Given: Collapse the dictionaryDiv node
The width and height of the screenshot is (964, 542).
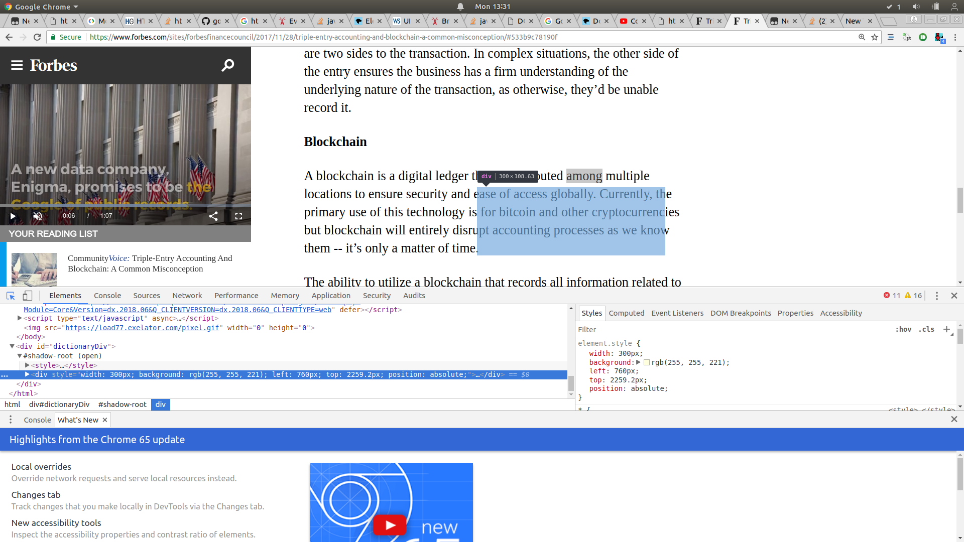Looking at the screenshot, I should tap(12, 346).
